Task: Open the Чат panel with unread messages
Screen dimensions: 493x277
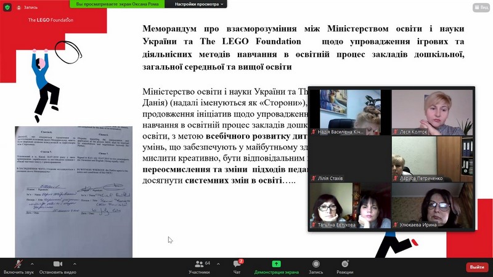Action: pyautogui.click(x=237, y=267)
